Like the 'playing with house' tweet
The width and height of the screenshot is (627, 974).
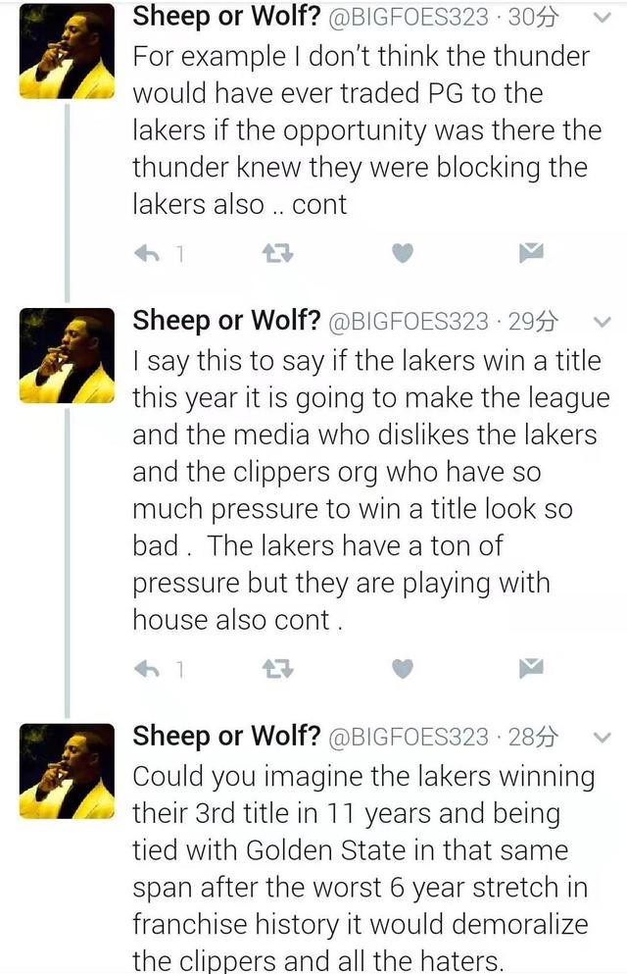pyautogui.click(x=403, y=668)
